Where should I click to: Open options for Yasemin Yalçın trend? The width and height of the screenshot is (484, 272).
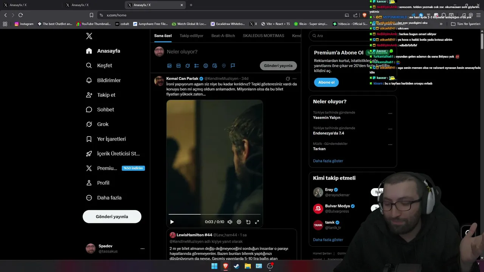tap(390, 113)
